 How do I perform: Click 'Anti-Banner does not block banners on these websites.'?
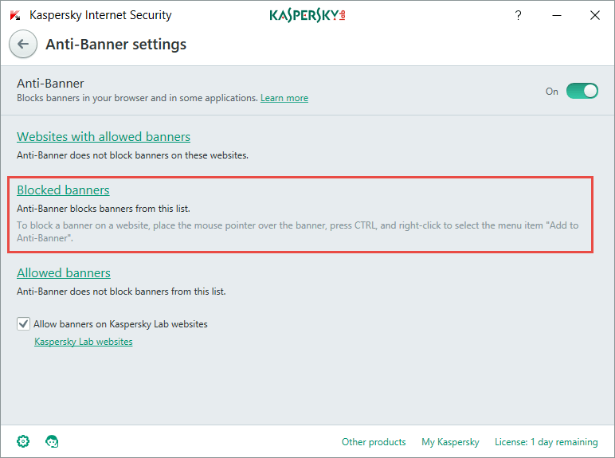coord(132,155)
